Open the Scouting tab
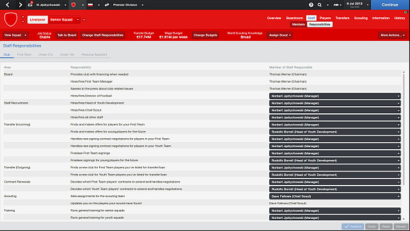410x231 pixels. coord(361,18)
